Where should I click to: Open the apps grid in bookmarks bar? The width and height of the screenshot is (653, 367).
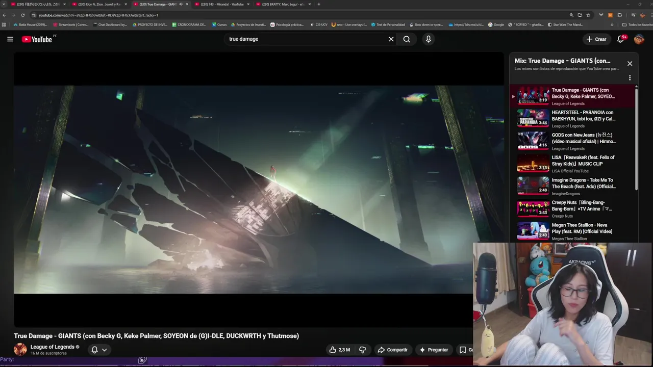[x=4, y=24]
